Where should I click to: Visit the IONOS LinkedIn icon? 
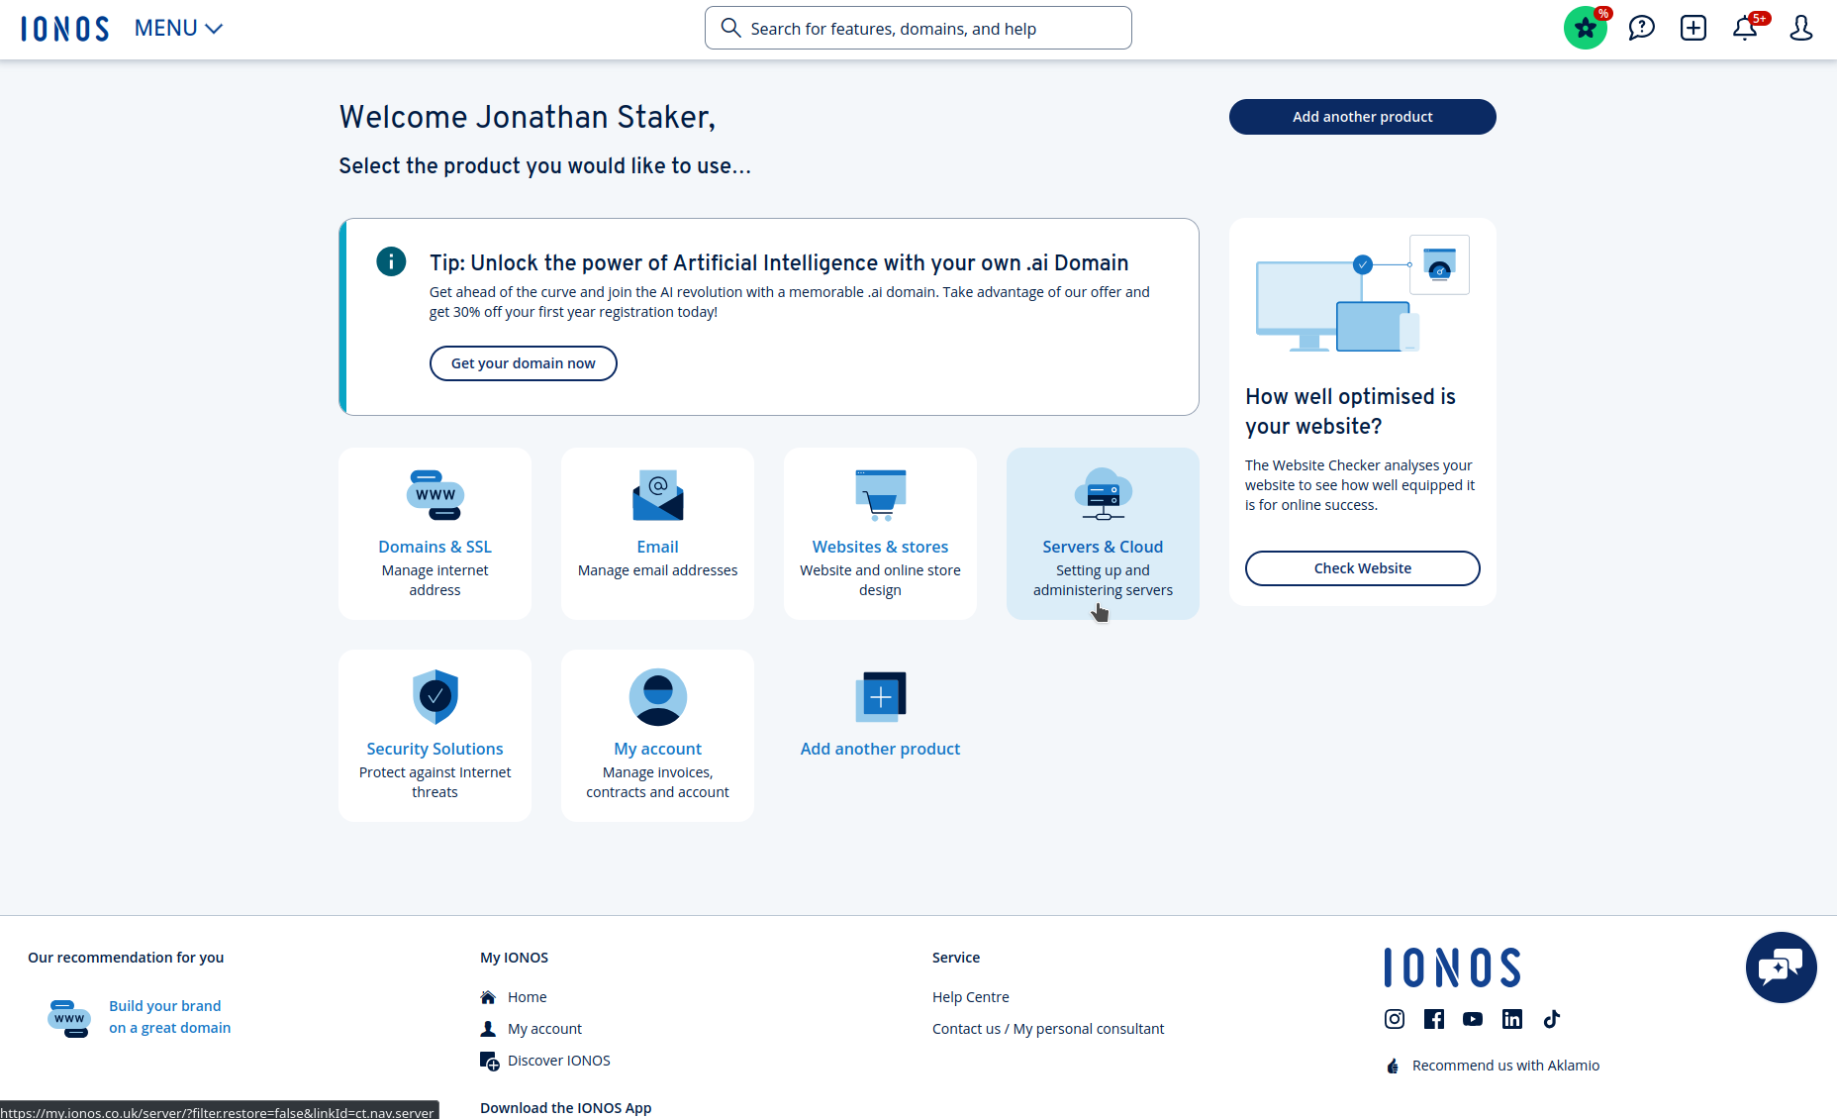click(x=1511, y=1019)
